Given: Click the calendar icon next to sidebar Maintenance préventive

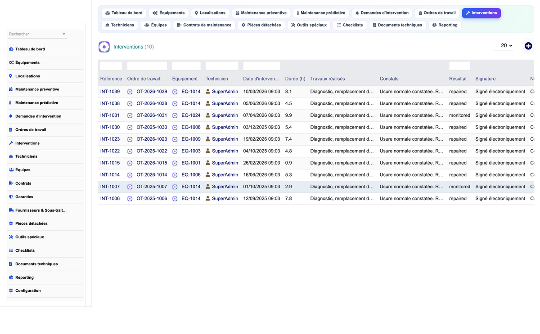Looking at the screenshot, I should click(11, 89).
